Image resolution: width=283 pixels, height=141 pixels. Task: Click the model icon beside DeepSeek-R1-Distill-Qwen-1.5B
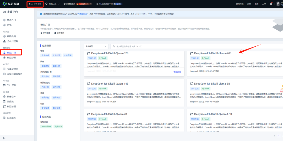pos(191,114)
